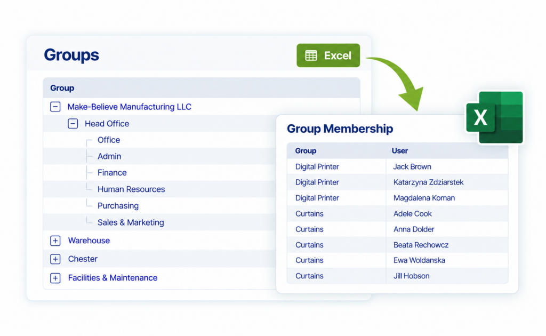The image size is (546, 336).
Task: Click the Group Membership heading
Action: pos(340,129)
